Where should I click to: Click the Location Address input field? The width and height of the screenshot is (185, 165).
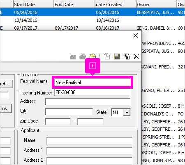point(88,102)
